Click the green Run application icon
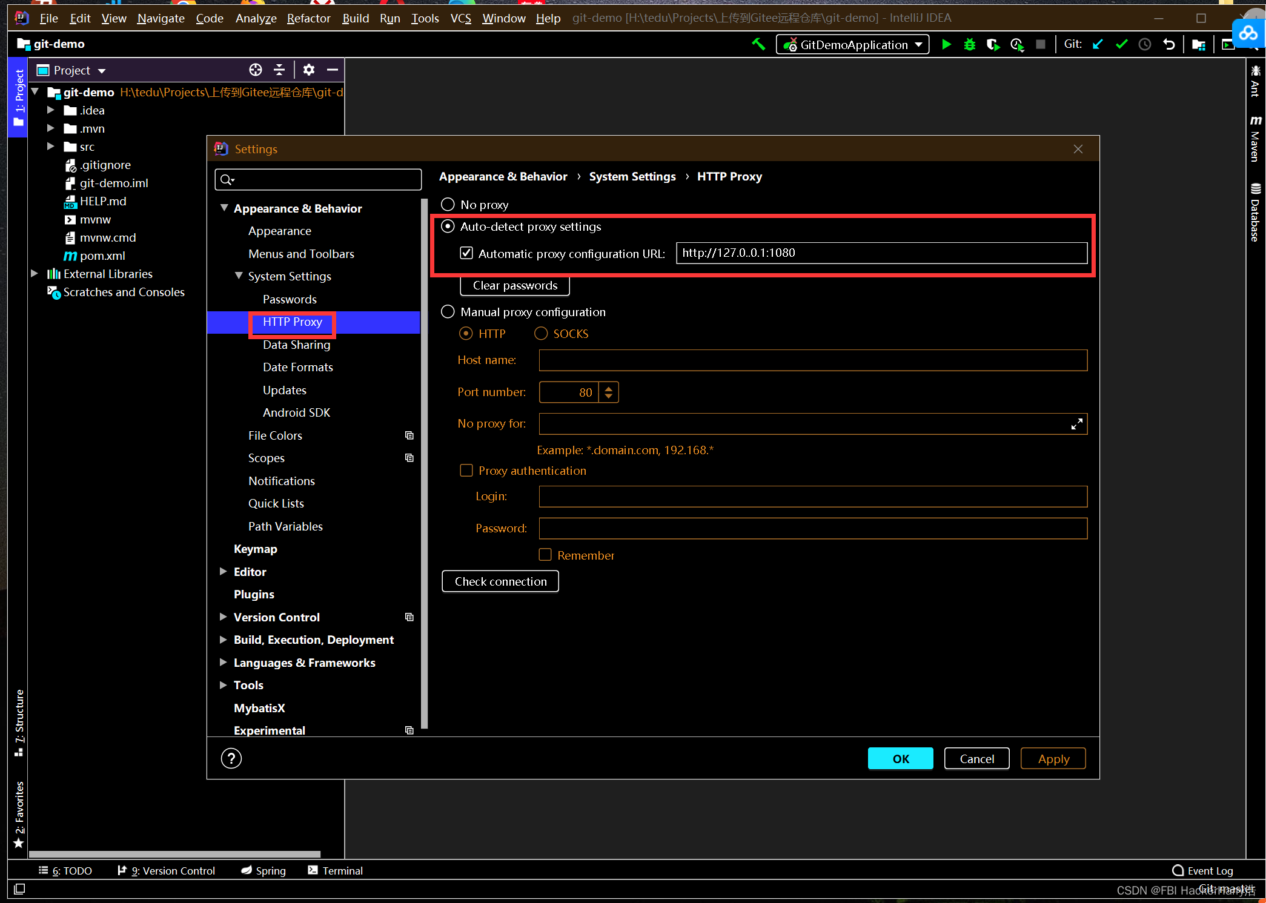Image resolution: width=1266 pixels, height=903 pixels. pyautogui.click(x=946, y=44)
